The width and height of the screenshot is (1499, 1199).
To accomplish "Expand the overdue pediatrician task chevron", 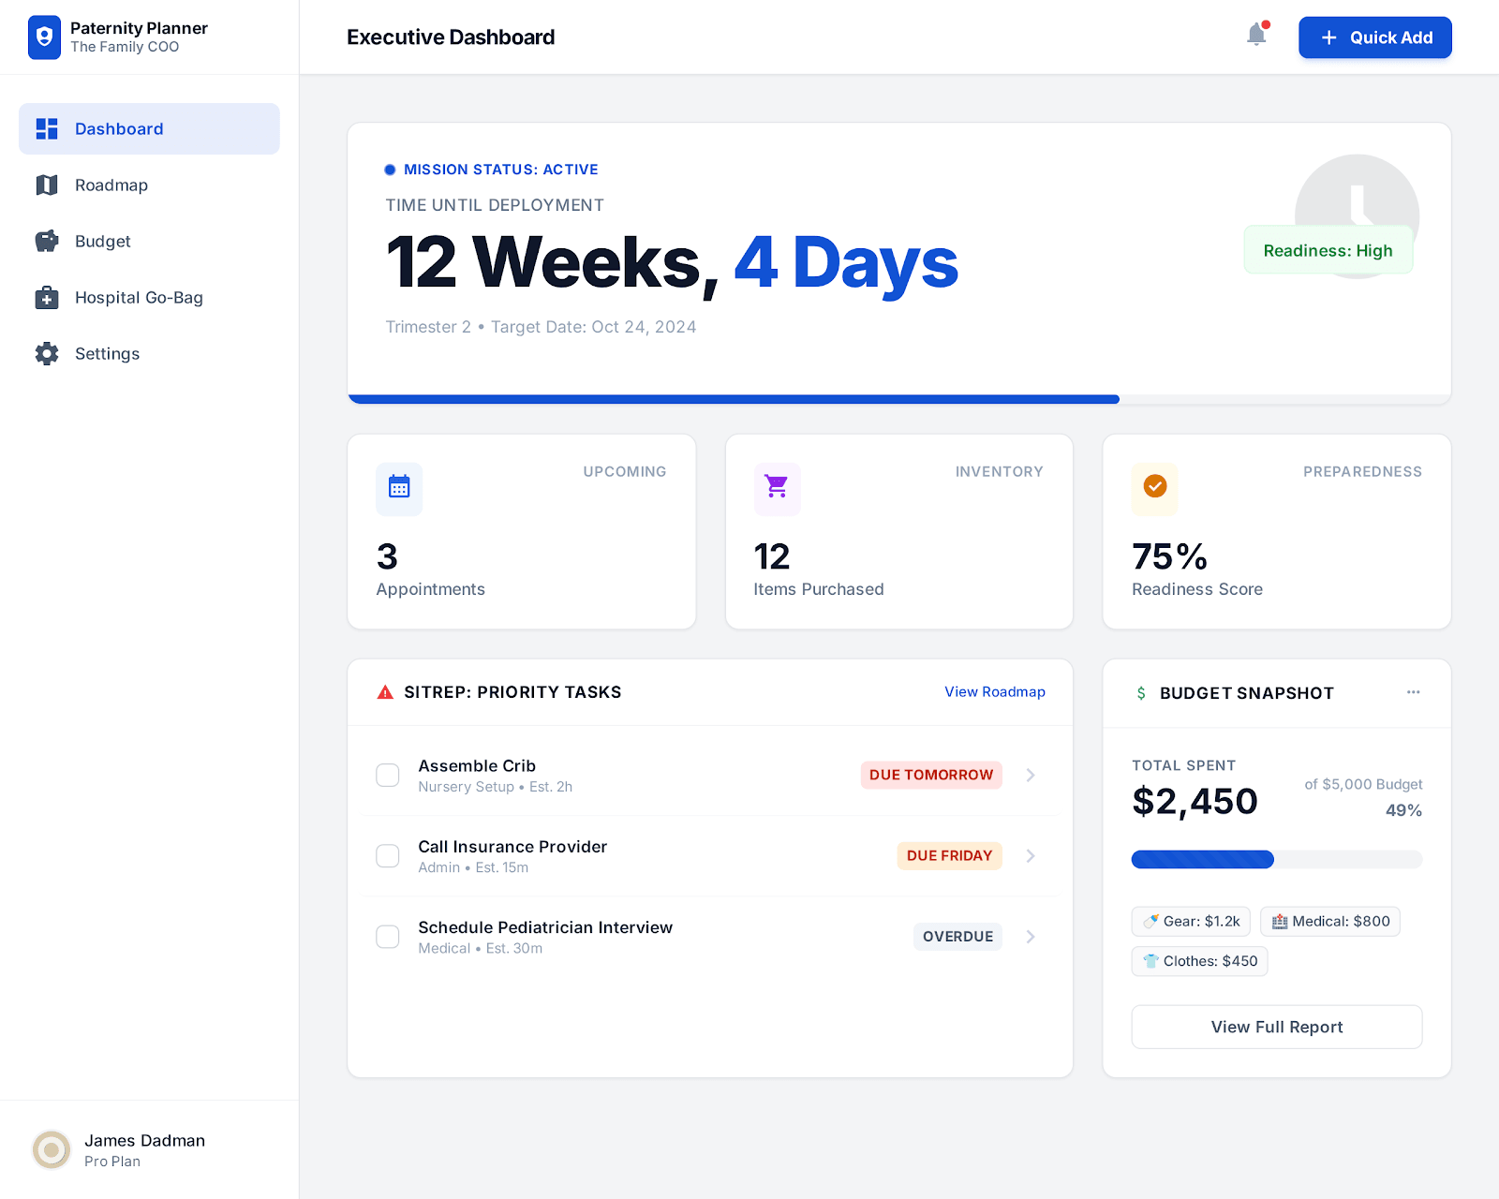I will (x=1031, y=937).
